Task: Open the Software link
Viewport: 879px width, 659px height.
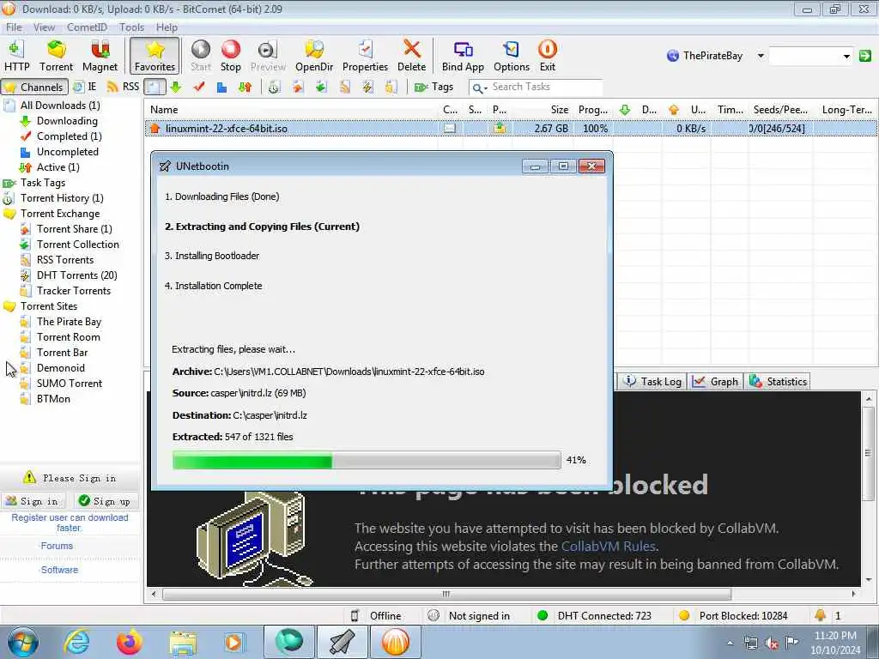Action: pyautogui.click(x=59, y=570)
